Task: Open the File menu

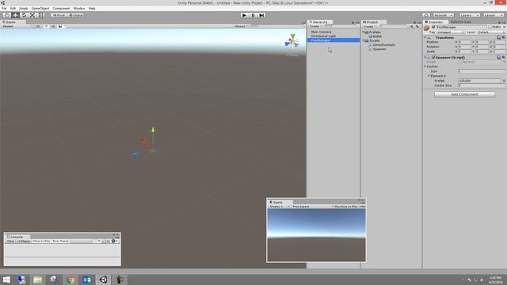Action: (4, 9)
